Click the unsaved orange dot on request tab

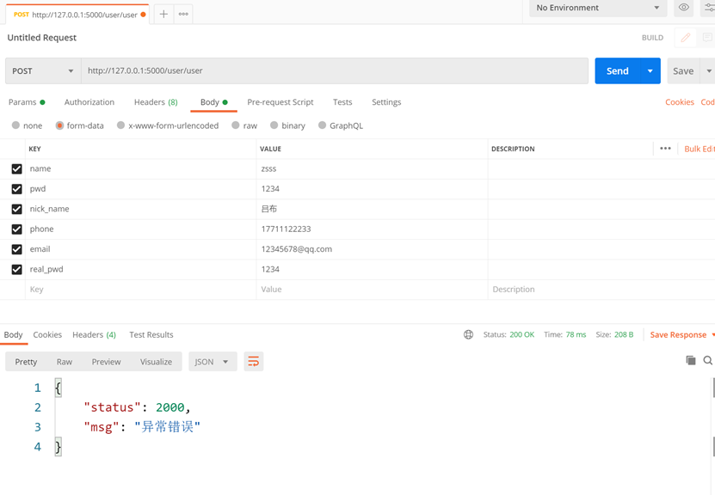143,15
